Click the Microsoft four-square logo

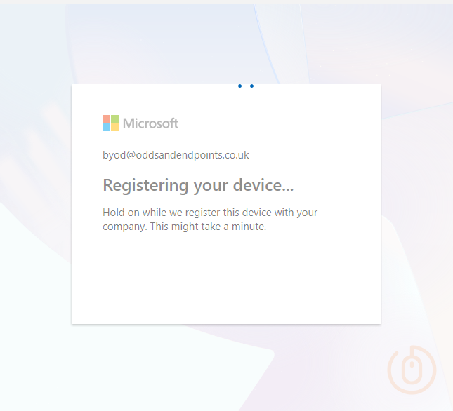[110, 123]
